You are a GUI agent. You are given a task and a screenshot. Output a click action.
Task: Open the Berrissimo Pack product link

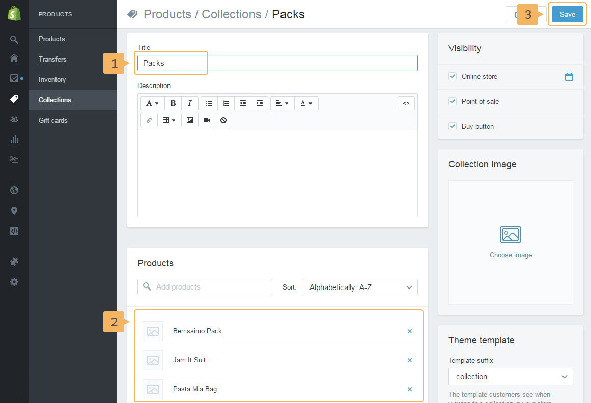click(x=197, y=331)
